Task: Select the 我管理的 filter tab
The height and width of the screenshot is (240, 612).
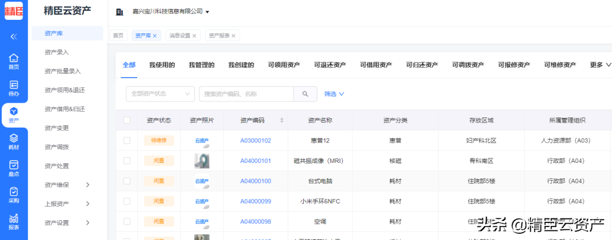Action: [202, 65]
